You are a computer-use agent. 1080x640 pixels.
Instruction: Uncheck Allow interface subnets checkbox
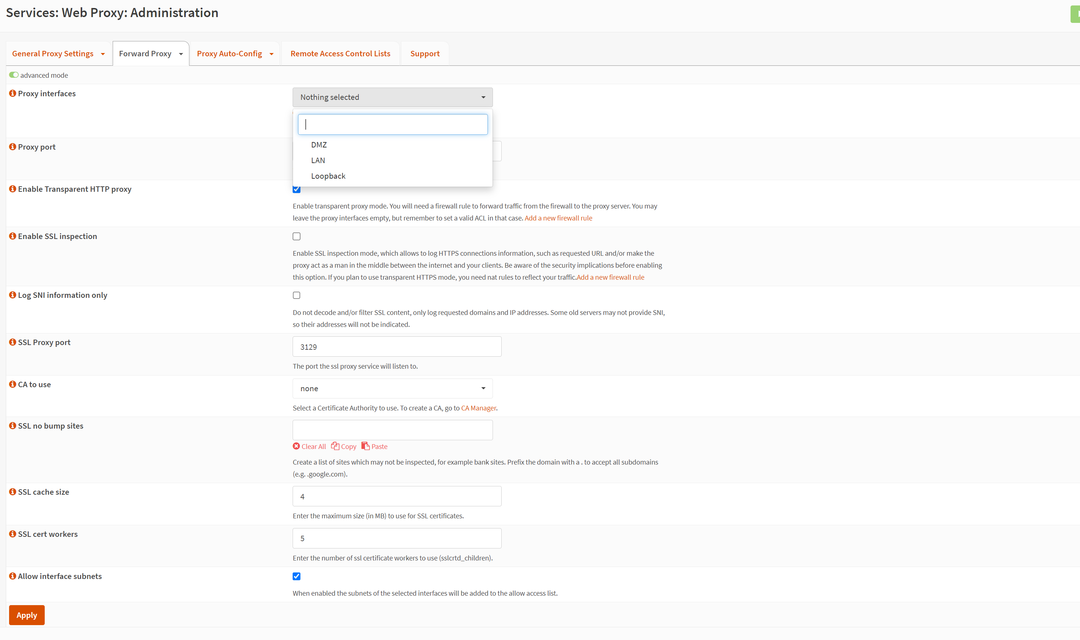tap(296, 576)
